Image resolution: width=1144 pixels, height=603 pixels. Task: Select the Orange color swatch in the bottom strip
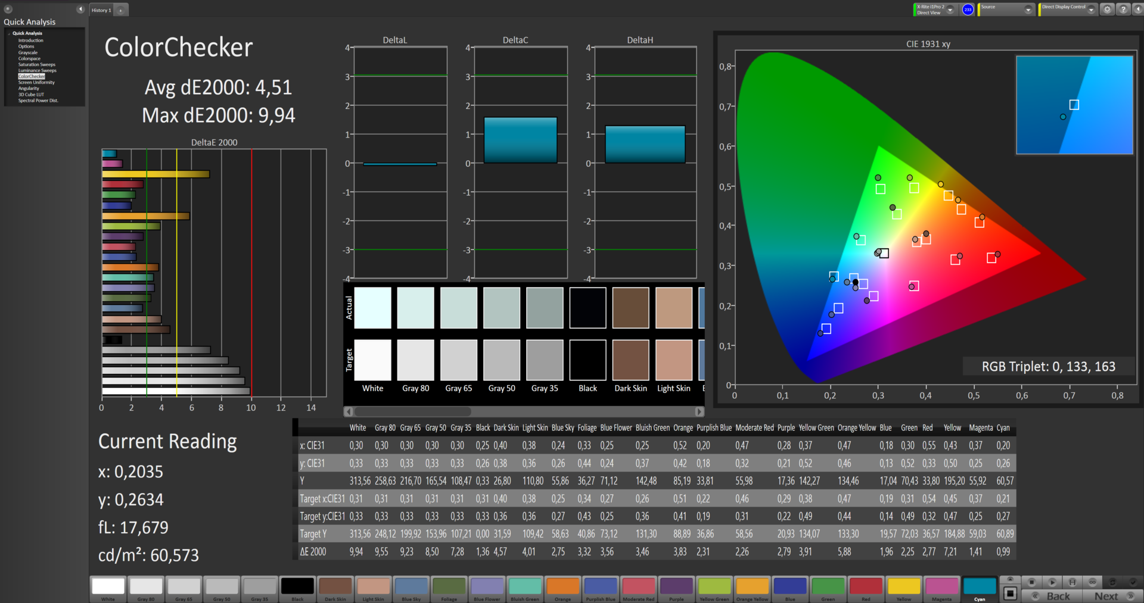(562, 586)
